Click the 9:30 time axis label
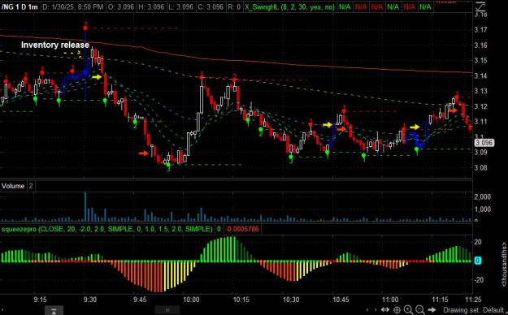The height and width of the screenshot is (315, 508). [89, 300]
